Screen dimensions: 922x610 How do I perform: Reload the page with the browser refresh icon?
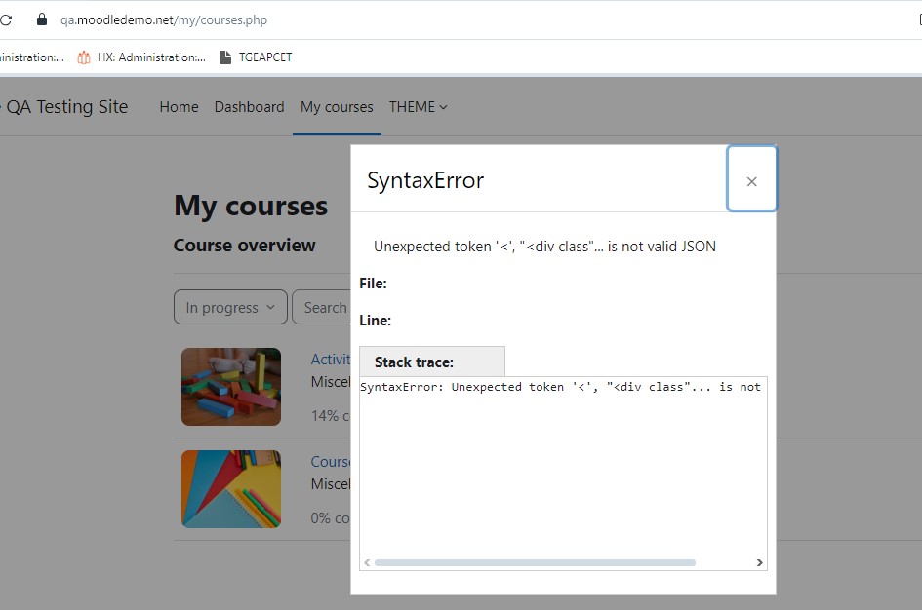click(x=5, y=19)
